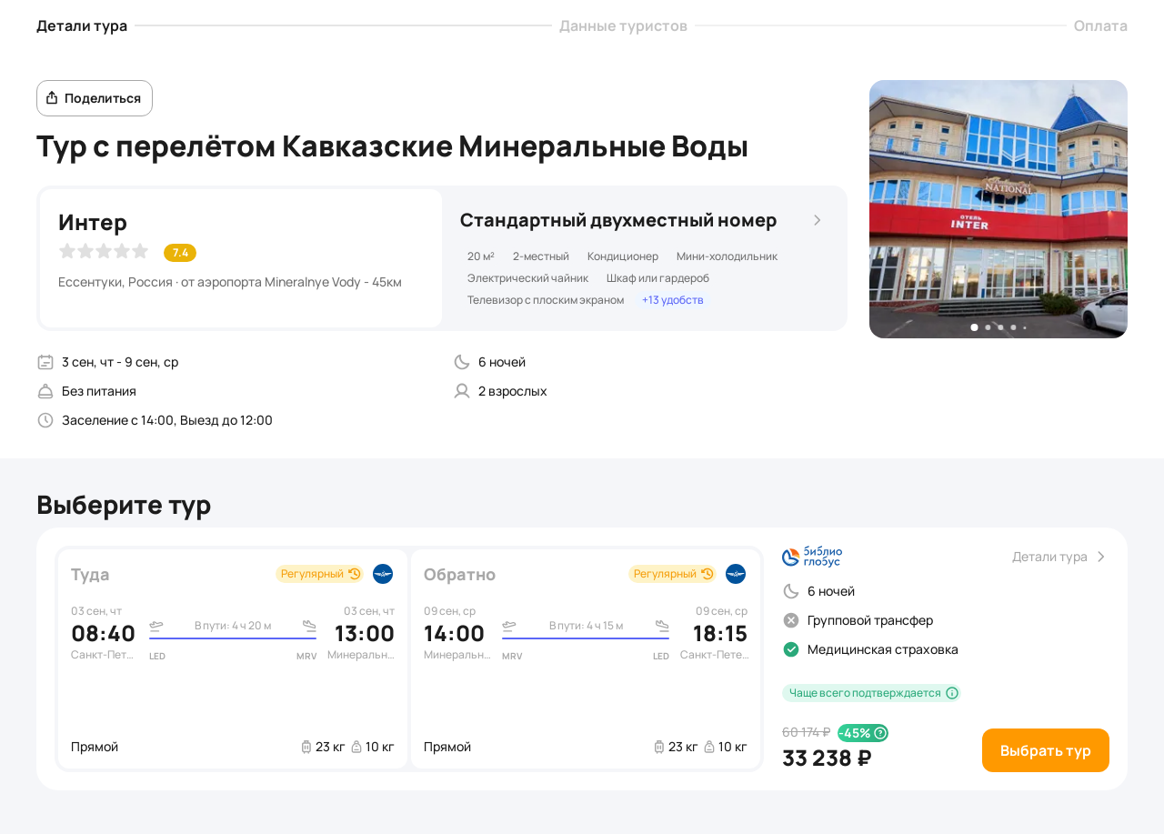Click the hotel star rating row
The image size is (1164, 834).
click(x=104, y=251)
